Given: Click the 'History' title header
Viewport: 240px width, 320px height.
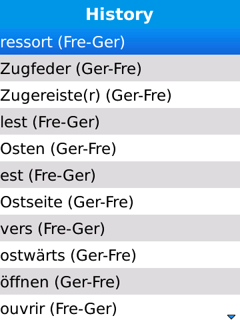Looking at the screenshot, I should (119, 15).
